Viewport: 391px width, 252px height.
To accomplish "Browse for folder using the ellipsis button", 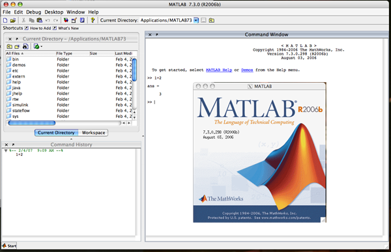I will [x=204, y=20].
